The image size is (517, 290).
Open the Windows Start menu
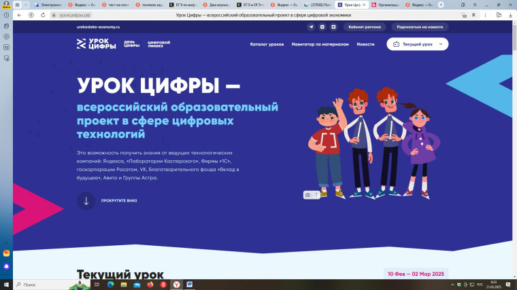6,285
